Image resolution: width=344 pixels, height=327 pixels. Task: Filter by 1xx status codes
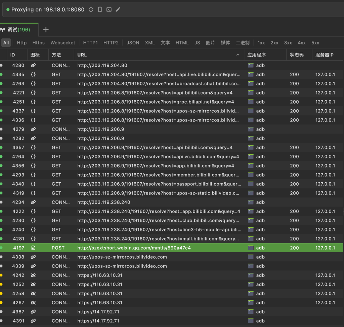click(x=261, y=43)
